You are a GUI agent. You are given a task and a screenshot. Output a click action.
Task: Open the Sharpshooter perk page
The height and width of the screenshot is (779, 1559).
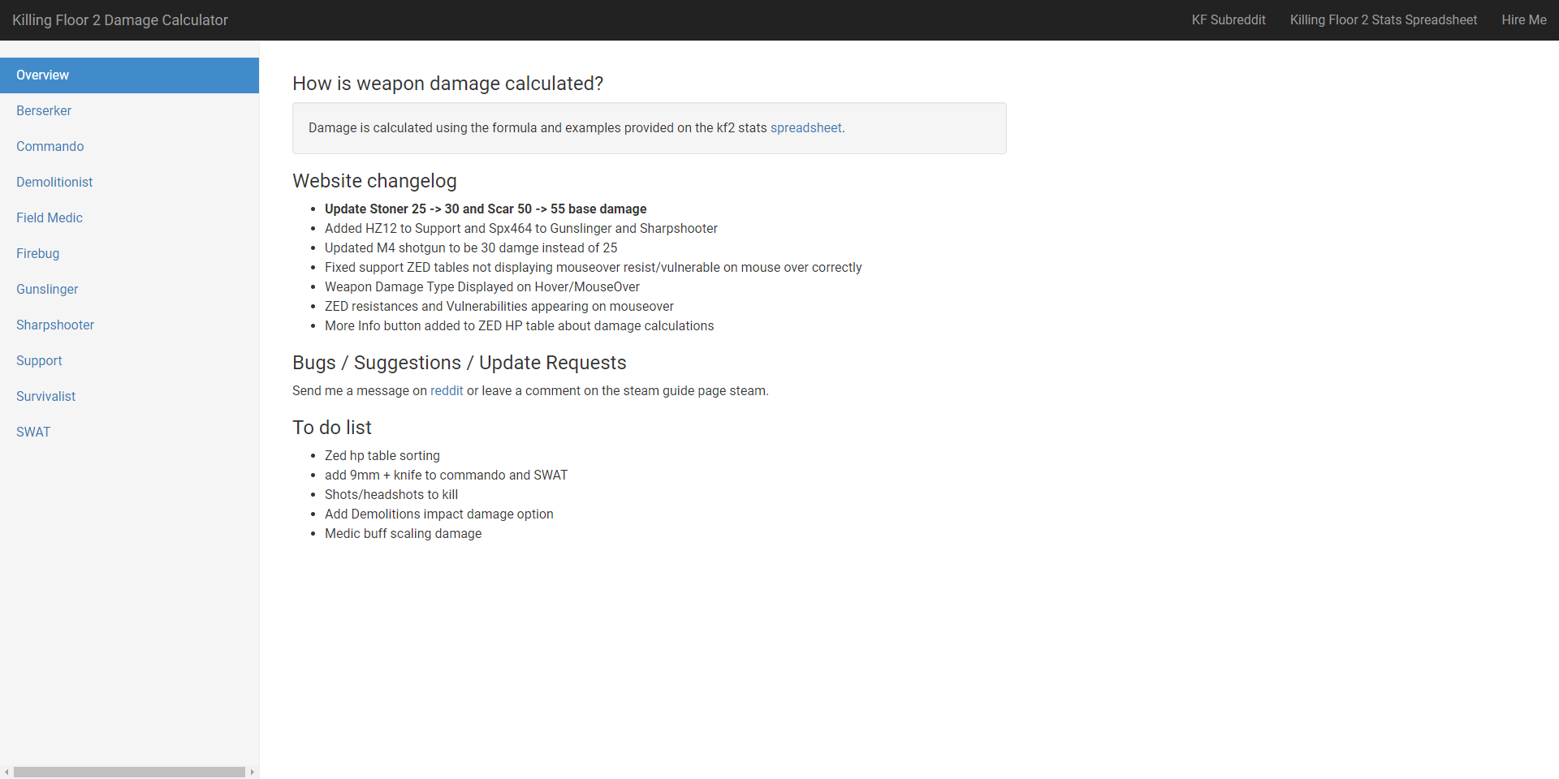129,325
